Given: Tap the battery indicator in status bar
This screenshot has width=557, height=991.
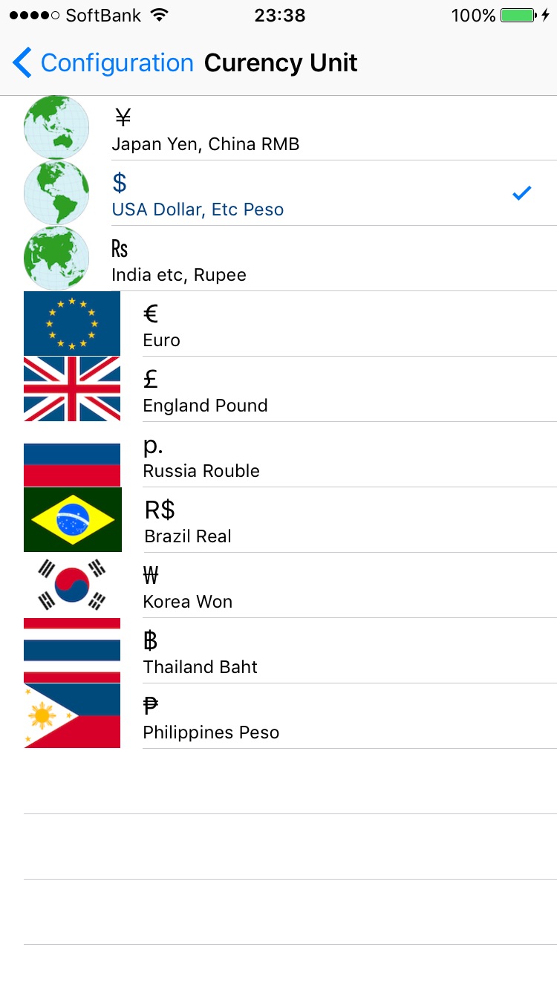Looking at the screenshot, I should (518, 16).
